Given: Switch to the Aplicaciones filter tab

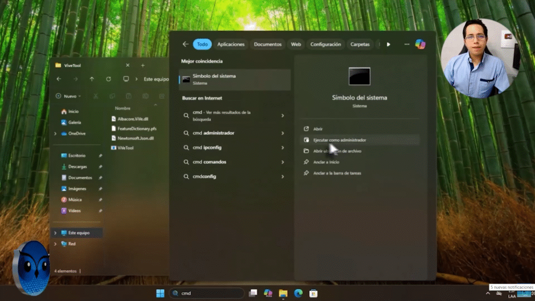Looking at the screenshot, I should [x=230, y=44].
